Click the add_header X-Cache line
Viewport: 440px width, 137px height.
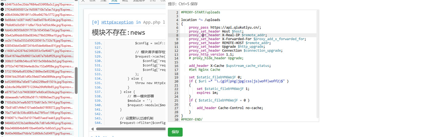click(x=230, y=66)
